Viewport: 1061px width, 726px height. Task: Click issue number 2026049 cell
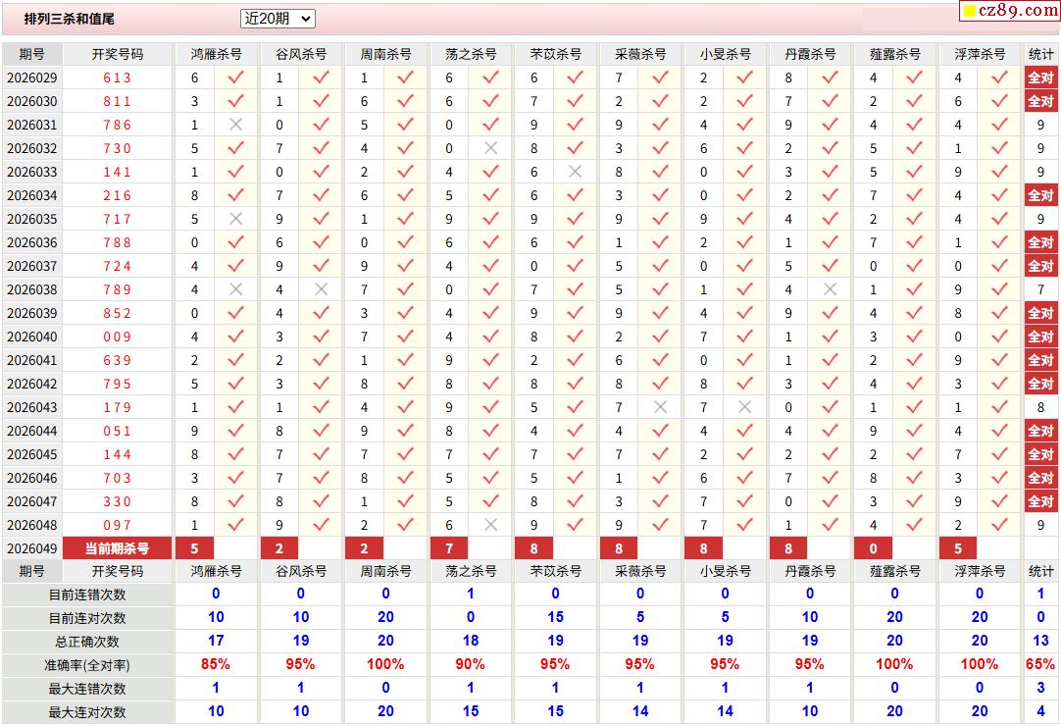(x=31, y=548)
